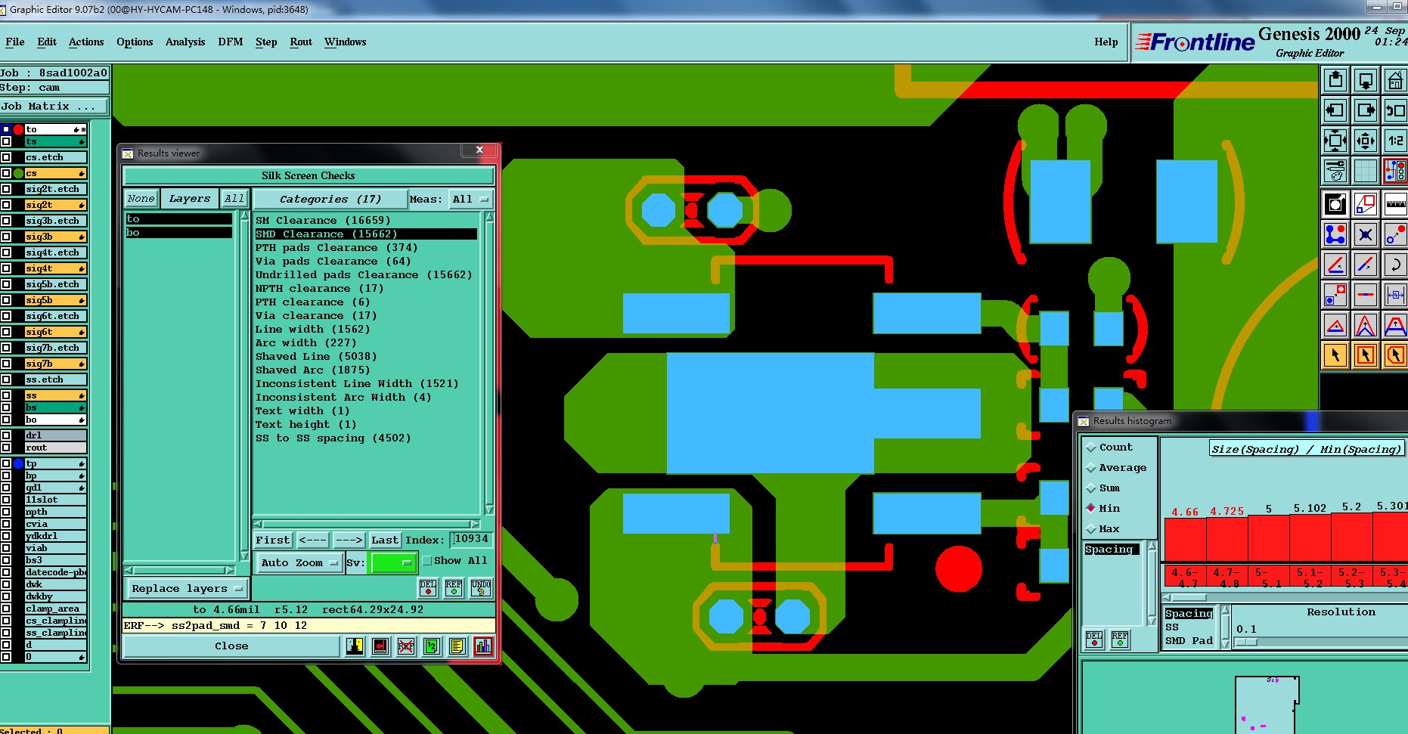
Task: Select the arrow in red rectangle selection tool
Action: tap(1366, 355)
